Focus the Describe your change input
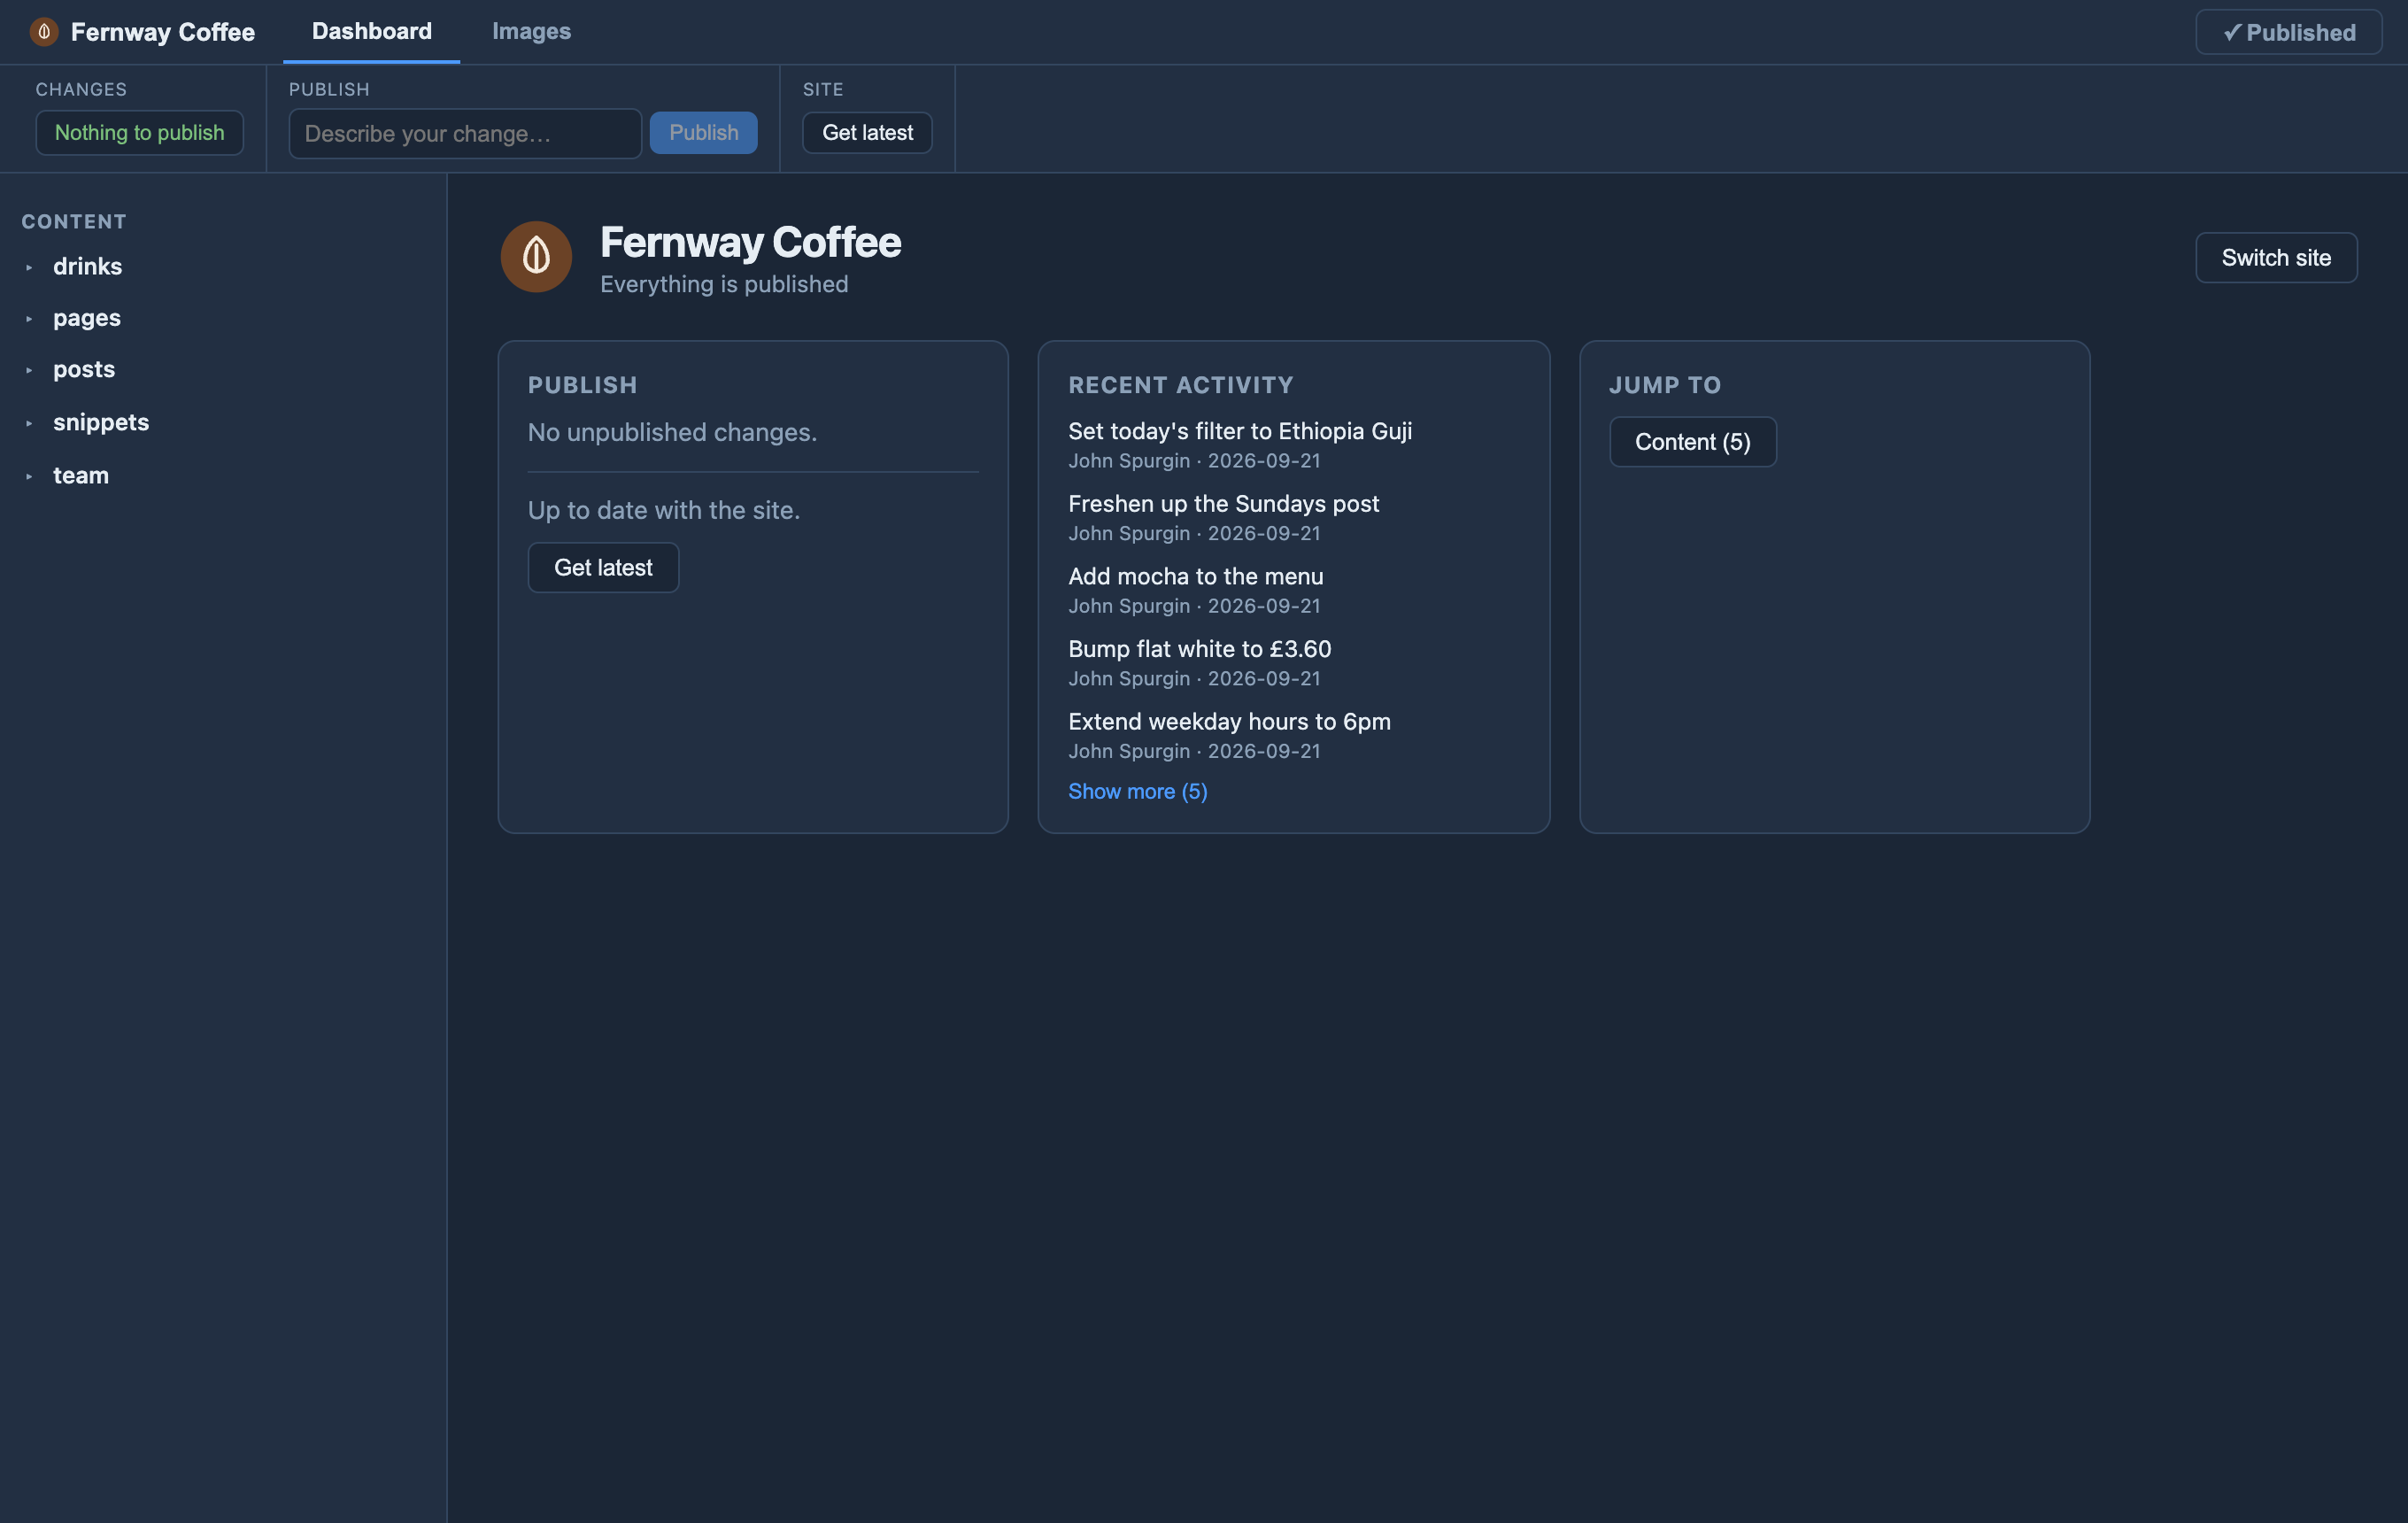This screenshot has width=2408, height=1523. coord(465,133)
